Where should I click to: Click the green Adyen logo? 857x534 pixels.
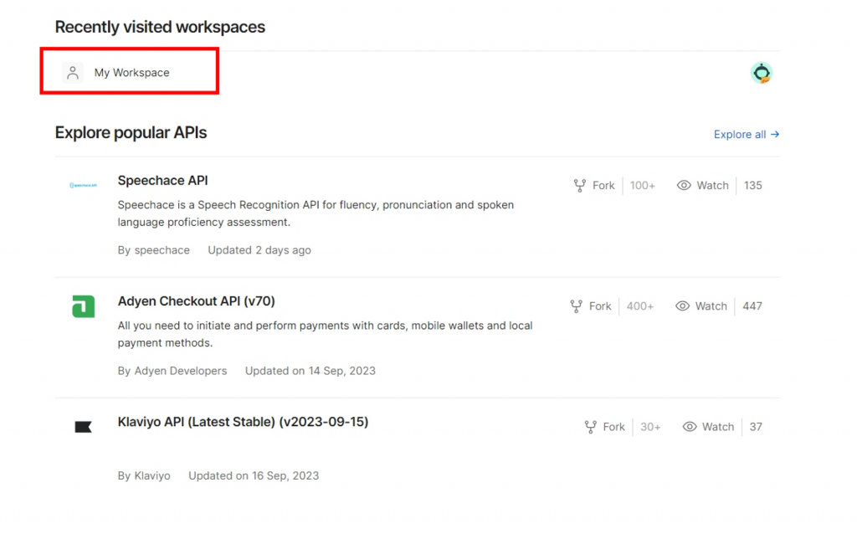pos(83,306)
